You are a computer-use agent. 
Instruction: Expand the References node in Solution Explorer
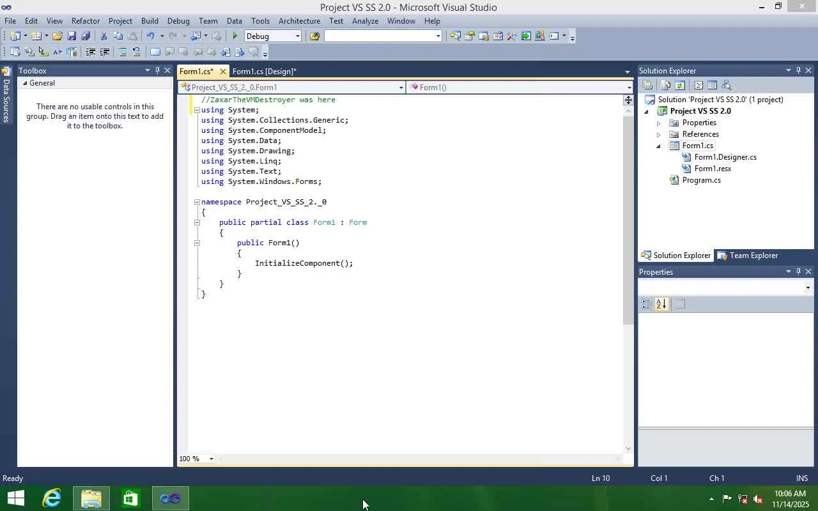click(659, 134)
